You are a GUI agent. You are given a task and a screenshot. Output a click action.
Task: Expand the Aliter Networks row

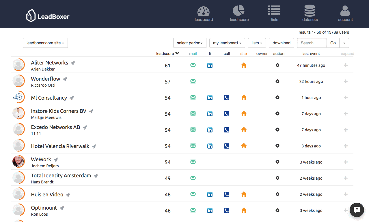[x=346, y=65]
